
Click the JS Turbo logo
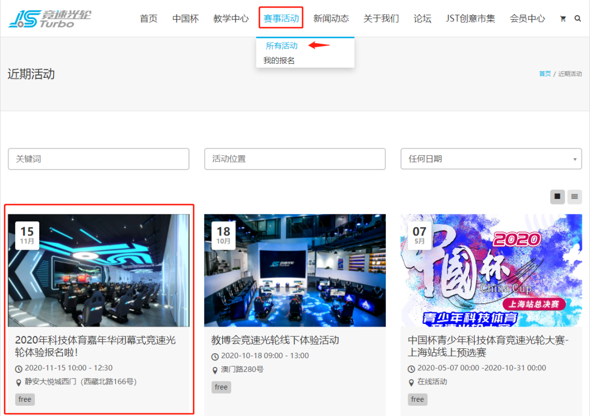click(50, 19)
